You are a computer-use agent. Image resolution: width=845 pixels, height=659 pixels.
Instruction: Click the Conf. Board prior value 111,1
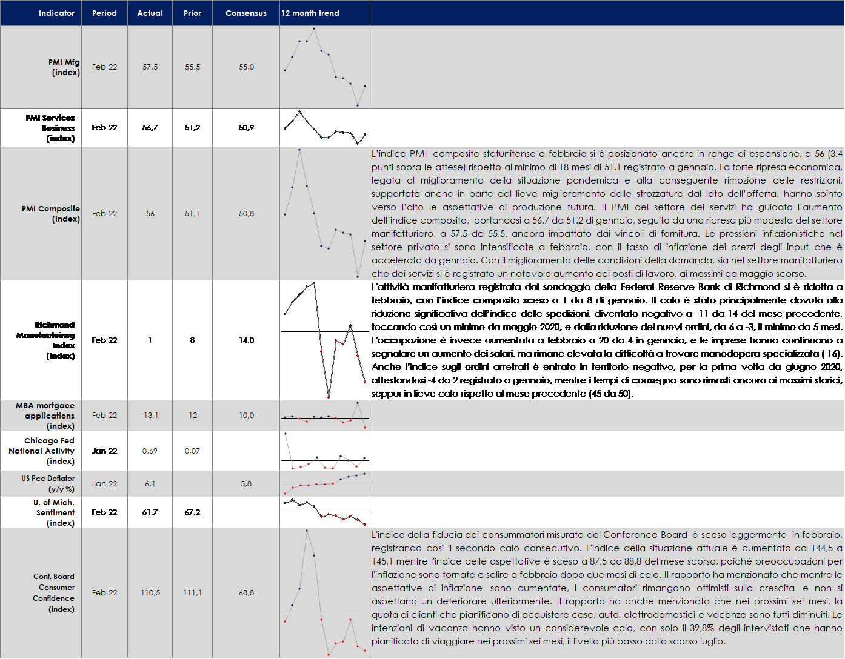192,593
